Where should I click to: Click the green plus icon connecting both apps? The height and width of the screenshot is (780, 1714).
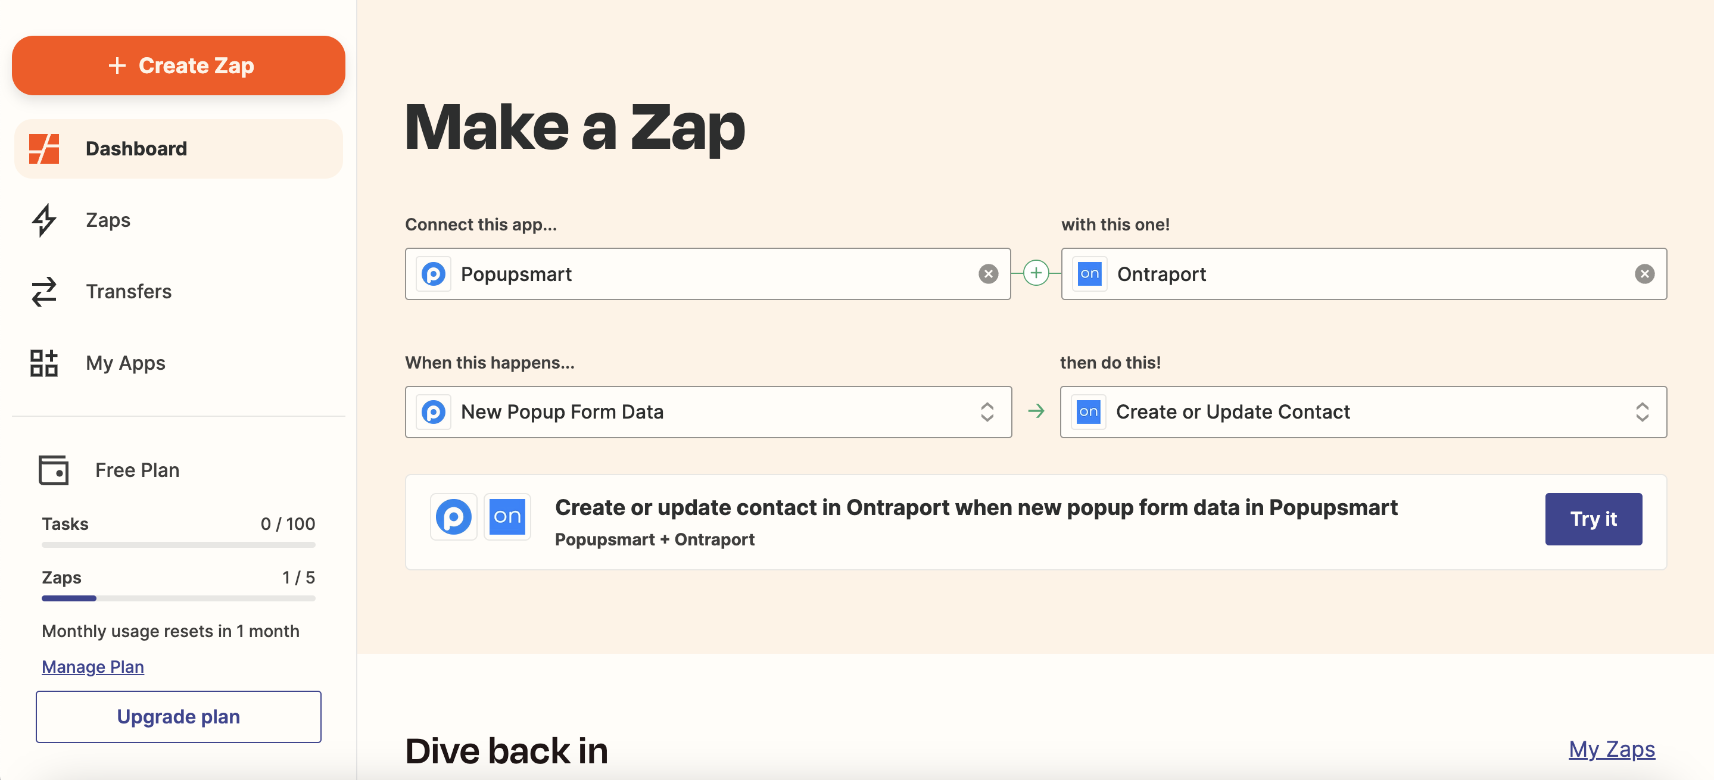(x=1036, y=273)
